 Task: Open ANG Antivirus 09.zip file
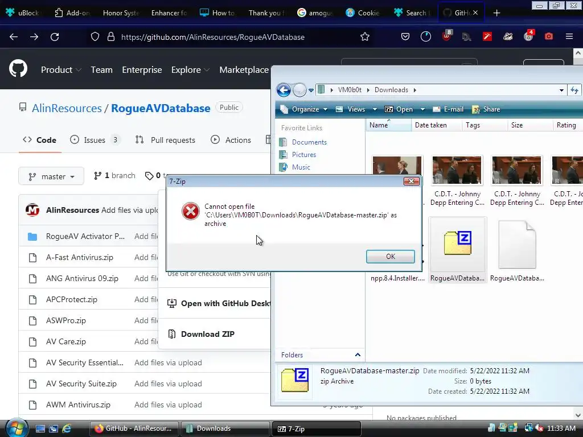coord(82,278)
